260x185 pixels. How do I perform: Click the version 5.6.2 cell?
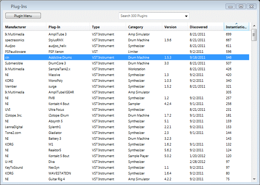(x=168, y=150)
